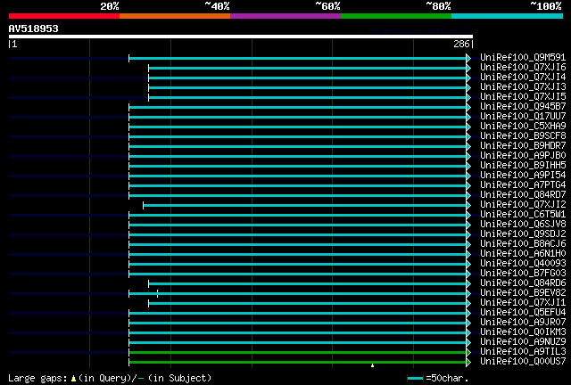Click the green alignment bar for Q00US7
The image size is (571, 385).
tap(297, 362)
